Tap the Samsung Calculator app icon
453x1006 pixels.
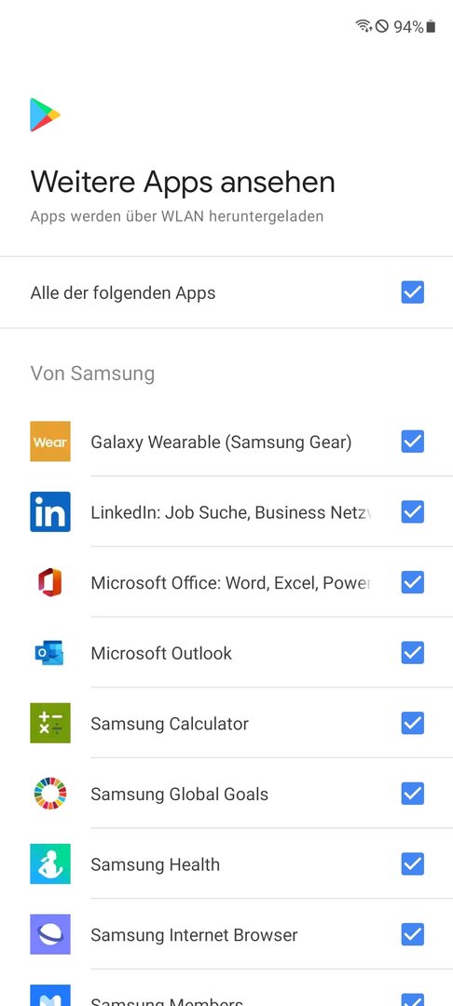[x=50, y=723]
